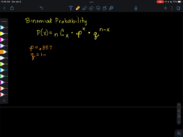The height and width of the screenshot is (137, 183).
Task: Tap the 11:06 AM clock
Action: (x=5, y=2)
